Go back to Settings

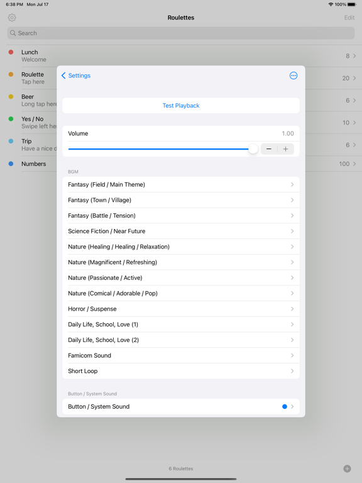coord(75,75)
